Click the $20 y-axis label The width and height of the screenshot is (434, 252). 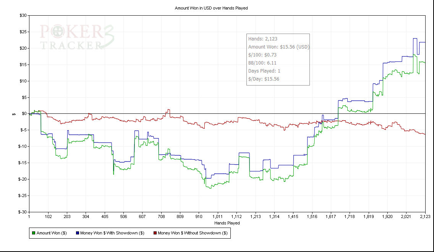pyautogui.click(x=23, y=48)
